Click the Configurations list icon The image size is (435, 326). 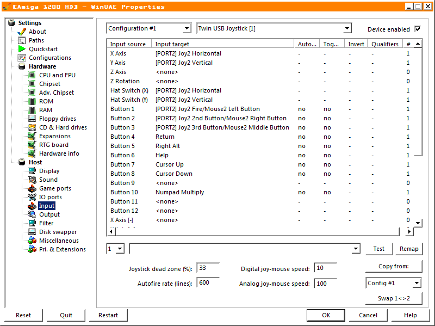pos(22,58)
